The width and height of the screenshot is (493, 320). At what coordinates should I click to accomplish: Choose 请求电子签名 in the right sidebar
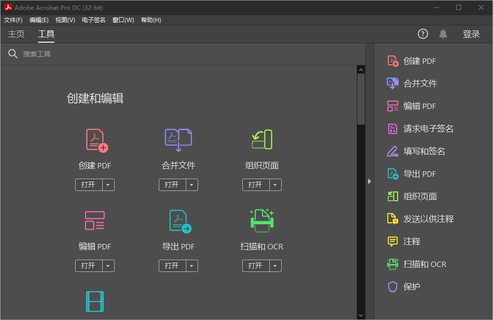(x=428, y=129)
